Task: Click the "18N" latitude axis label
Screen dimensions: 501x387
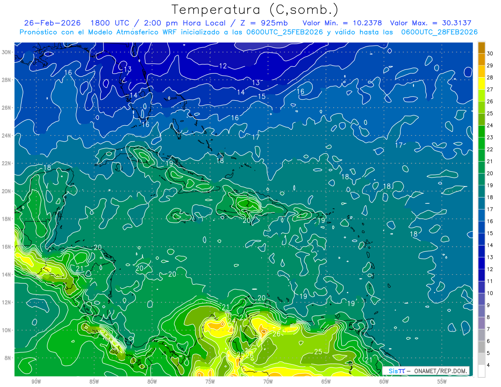Action: pos(6,219)
